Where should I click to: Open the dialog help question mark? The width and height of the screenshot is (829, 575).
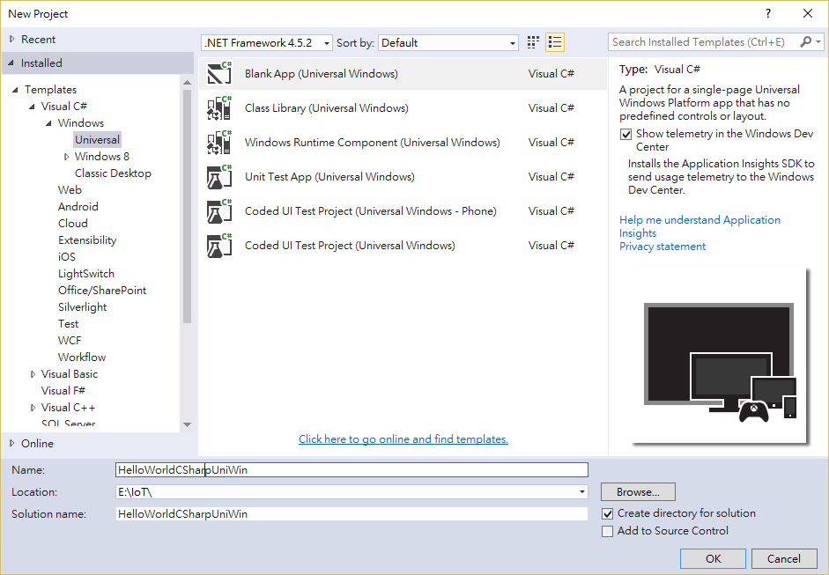[x=768, y=14]
